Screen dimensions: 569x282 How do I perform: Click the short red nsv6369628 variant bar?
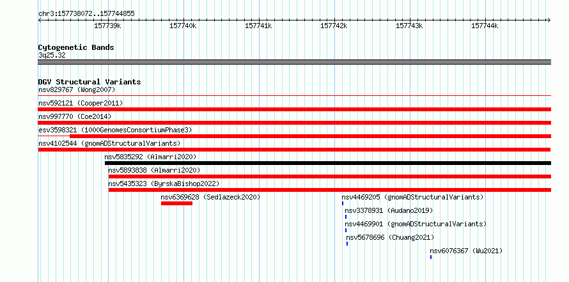pos(176,203)
